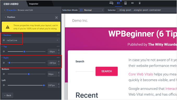The height and width of the screenshot is (100, 177).
Task: Click the Right slider handle
Action: [9, 63]
